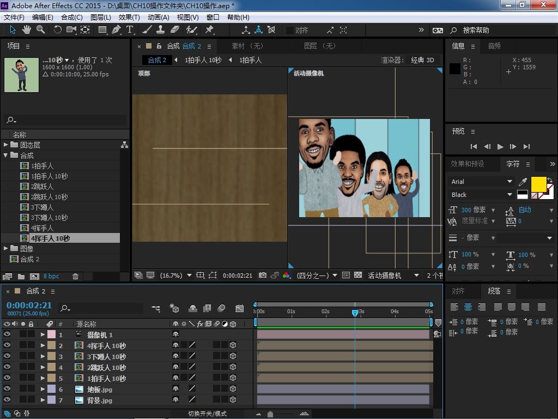The image size is (558, 419).
Task: Expand layer 2 4挥手人 10秒 properties
Action: click(43, 345)
